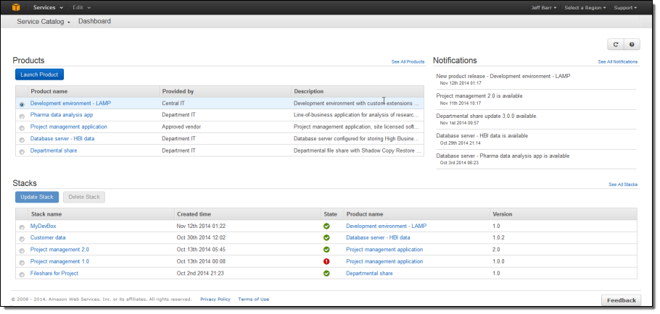
Task: Click red error icon for Project management 1.0
Action: click(326, 262)
